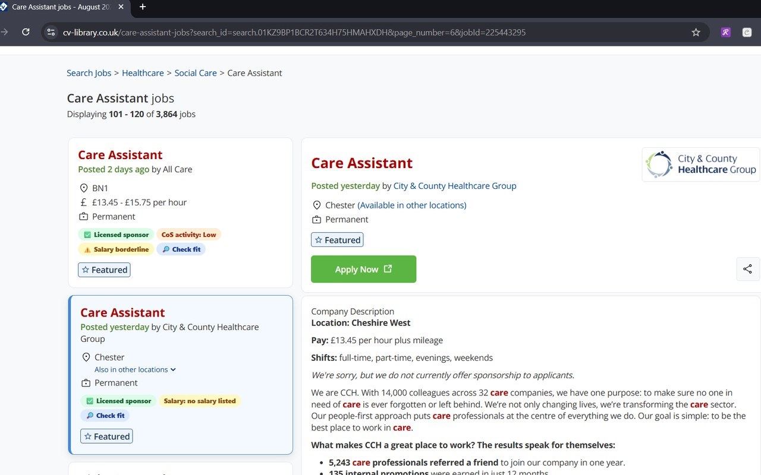The image size is (761, 475).
Task: Open a new browser tab
Action: pos(143,7)
